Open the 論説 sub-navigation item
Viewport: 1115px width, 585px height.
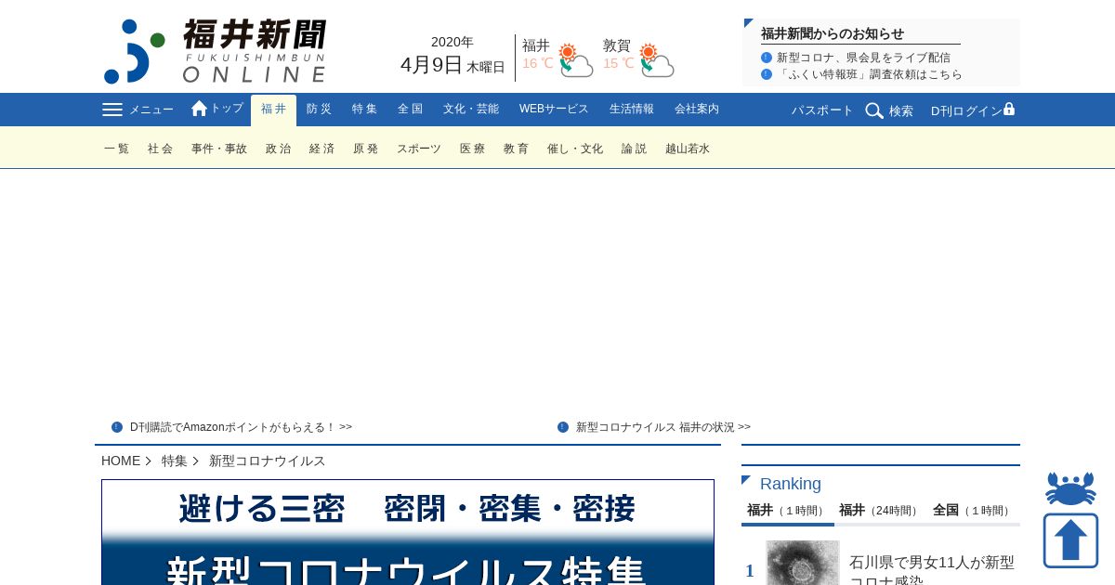point(635,149)
